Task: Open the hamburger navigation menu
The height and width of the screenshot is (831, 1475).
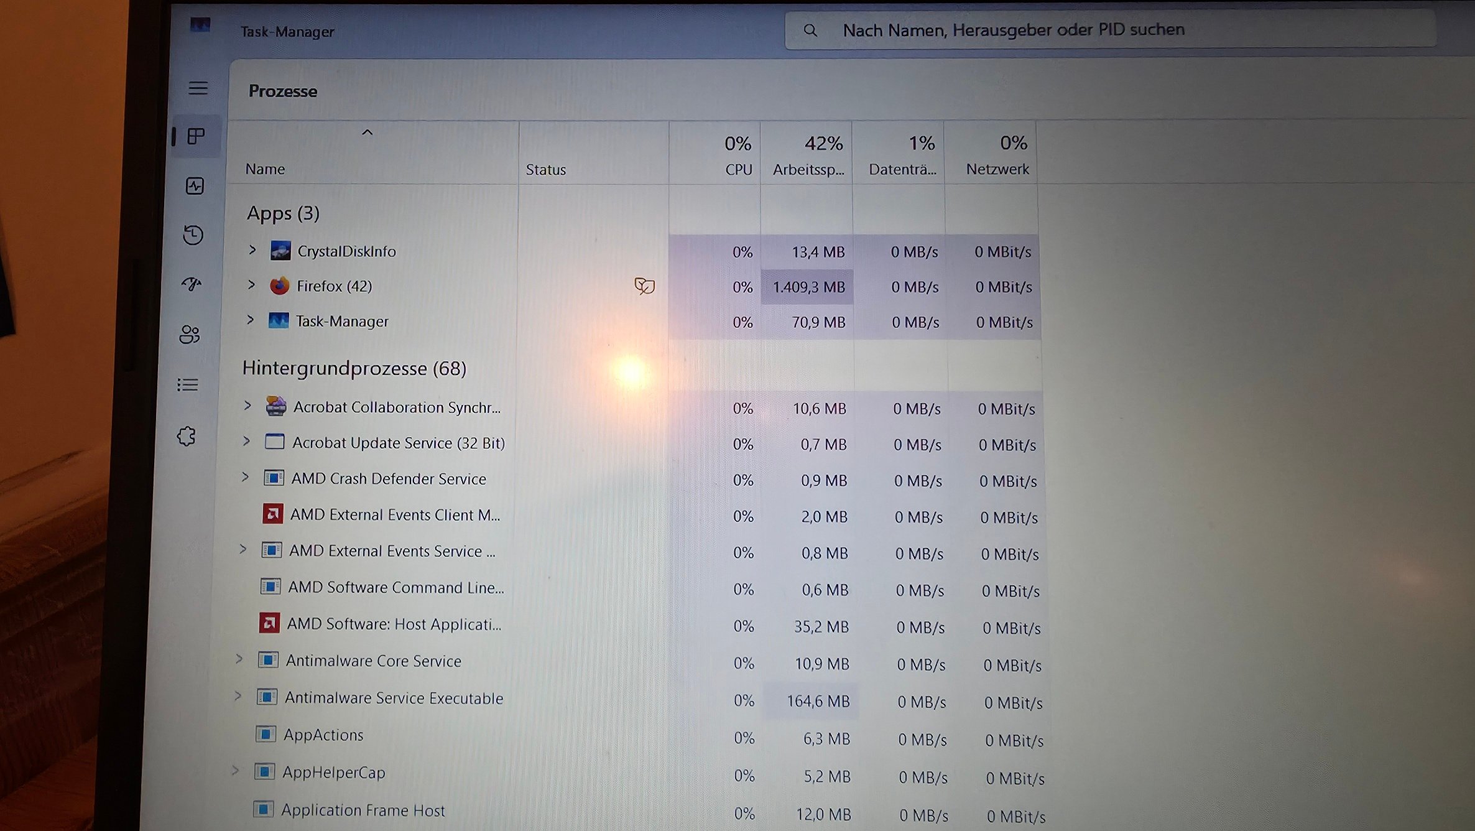Action: [198, 88]
